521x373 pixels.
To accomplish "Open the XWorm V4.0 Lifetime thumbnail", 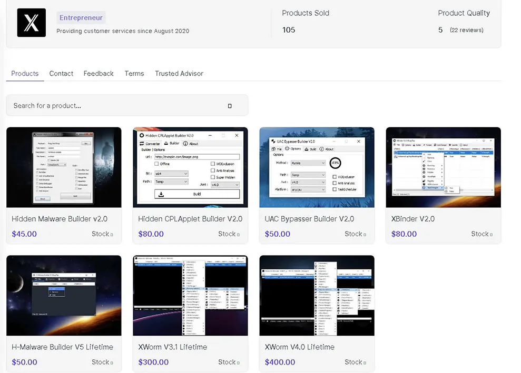I will (317, 295).
